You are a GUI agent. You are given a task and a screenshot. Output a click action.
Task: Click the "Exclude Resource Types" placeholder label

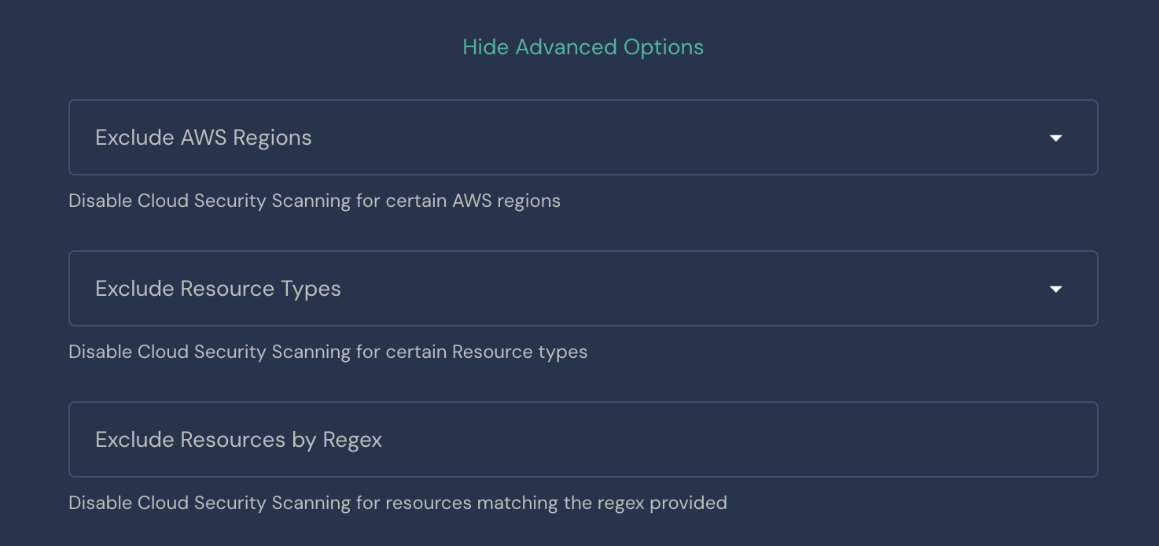[218, 289]
